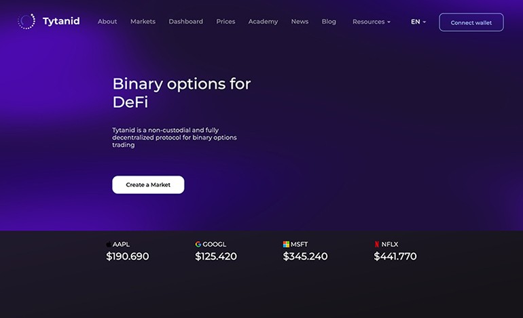The width and height of the screenshot is (523, 318).
Task: Select Prices in the navigation bar
Action: coord(226,21)
